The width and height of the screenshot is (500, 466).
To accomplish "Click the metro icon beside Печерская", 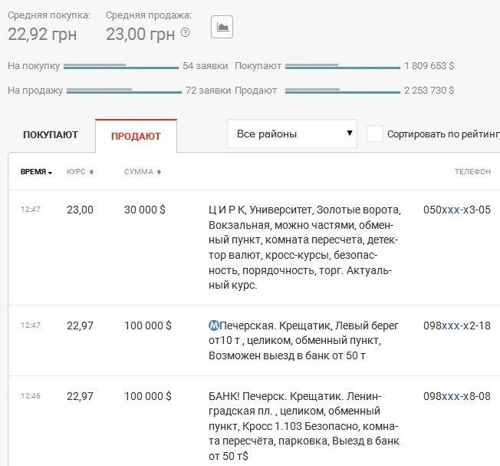I will point(214,326).
